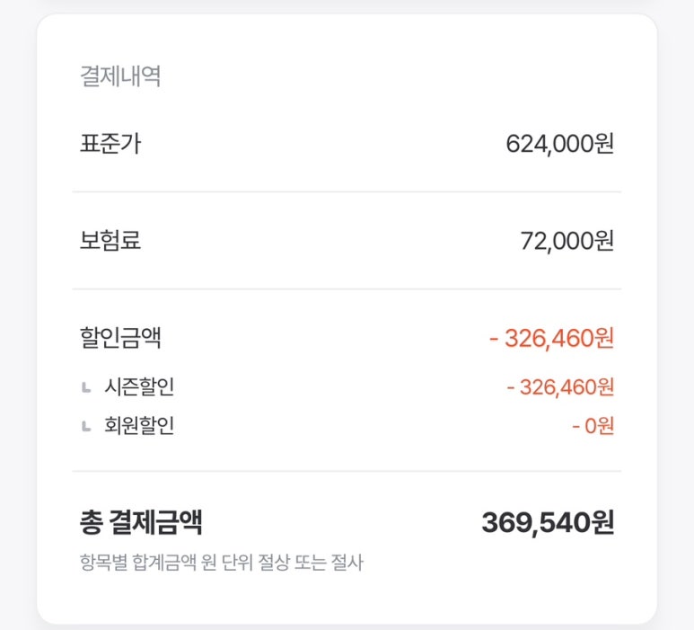Screen dimensions: 694x630
Task: Select the 총 결제금액 label
Action: [x=141, y=522]
